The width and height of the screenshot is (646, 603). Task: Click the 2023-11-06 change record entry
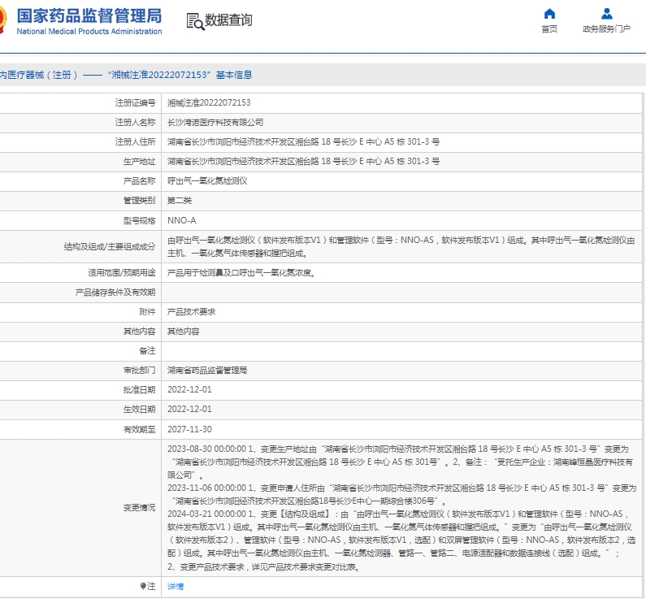(x=401, y=494)
